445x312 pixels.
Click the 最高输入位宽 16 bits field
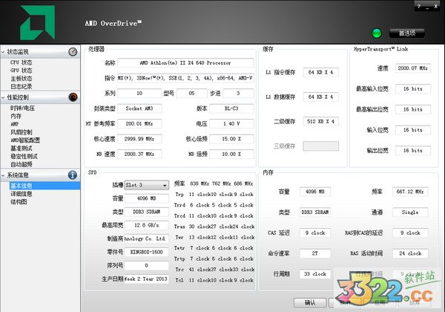click(413, 89)
